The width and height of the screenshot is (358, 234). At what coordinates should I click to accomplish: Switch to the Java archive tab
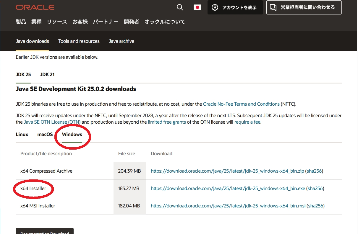click(121, 41)
